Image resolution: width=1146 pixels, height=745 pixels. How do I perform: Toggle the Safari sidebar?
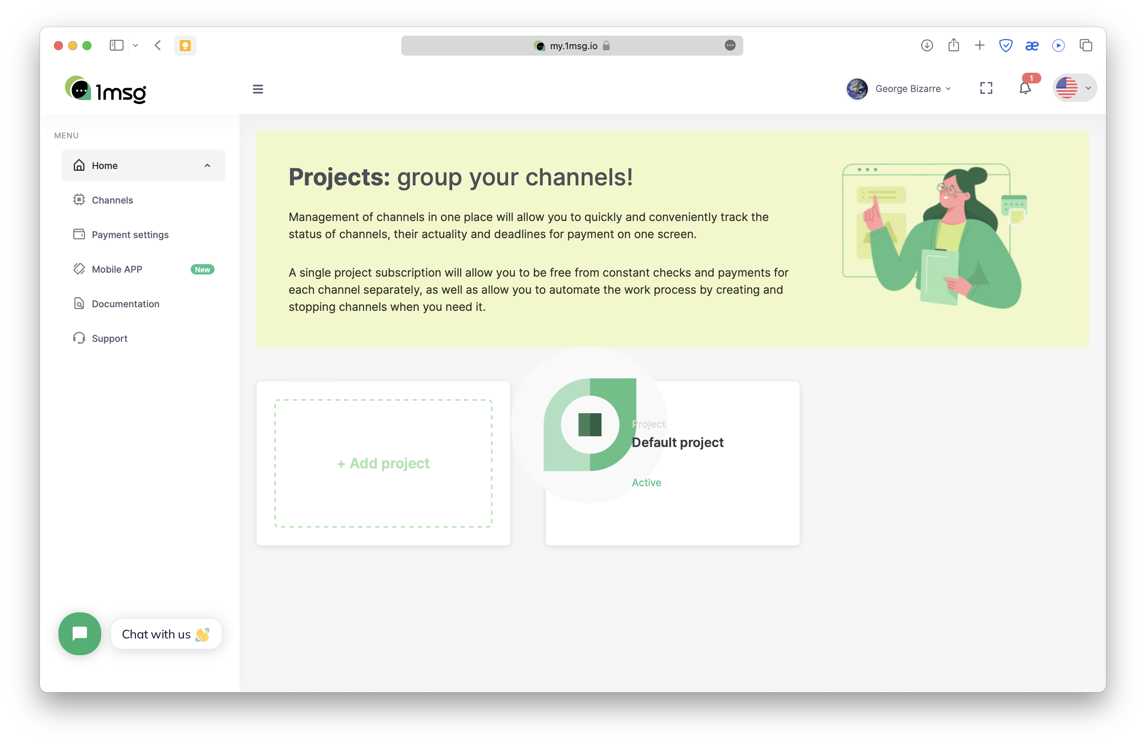coord(117,45)
